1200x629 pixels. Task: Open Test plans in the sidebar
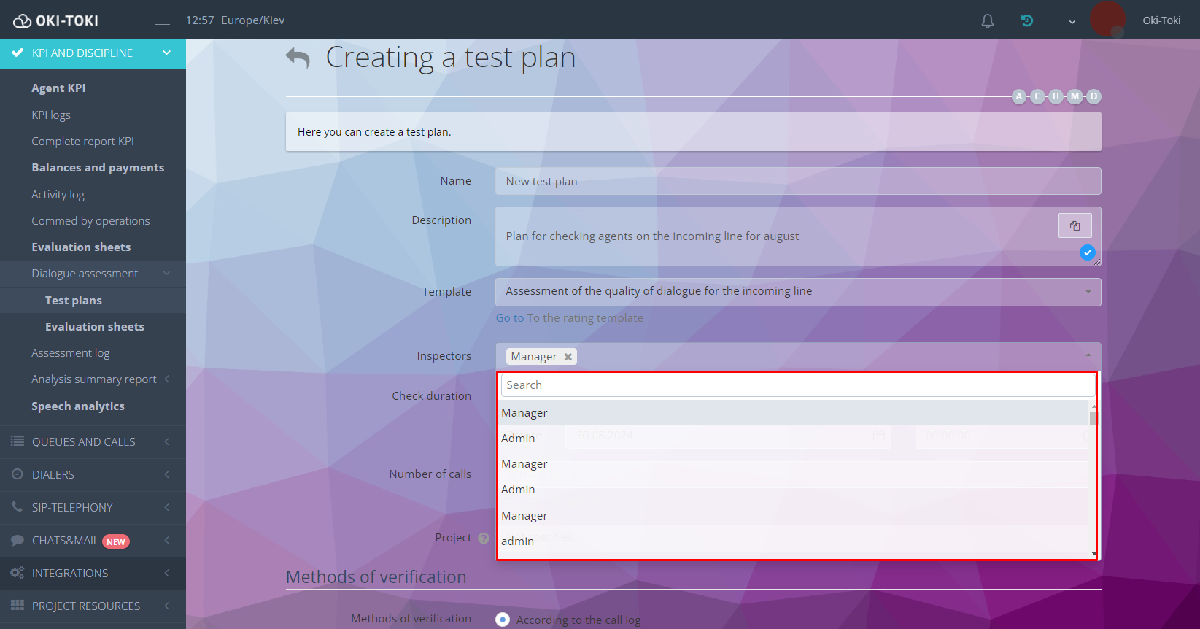74,301
